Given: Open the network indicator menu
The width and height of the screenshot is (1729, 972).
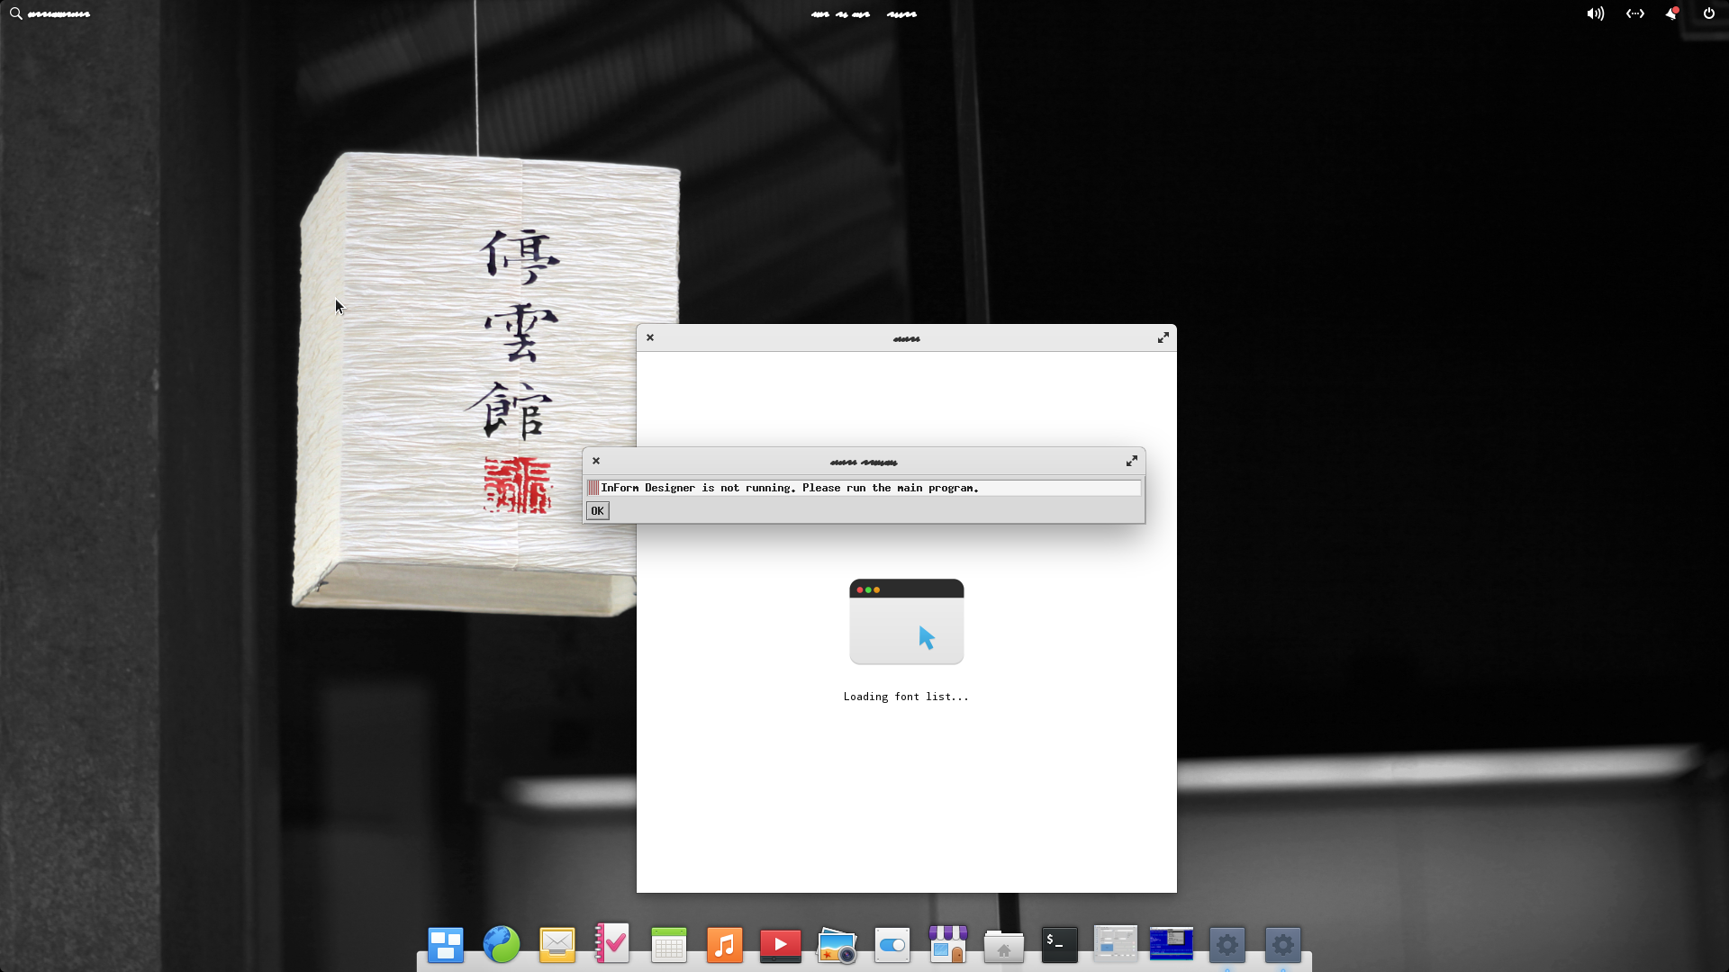Looking at the screenshot, I should (1635, 13).
